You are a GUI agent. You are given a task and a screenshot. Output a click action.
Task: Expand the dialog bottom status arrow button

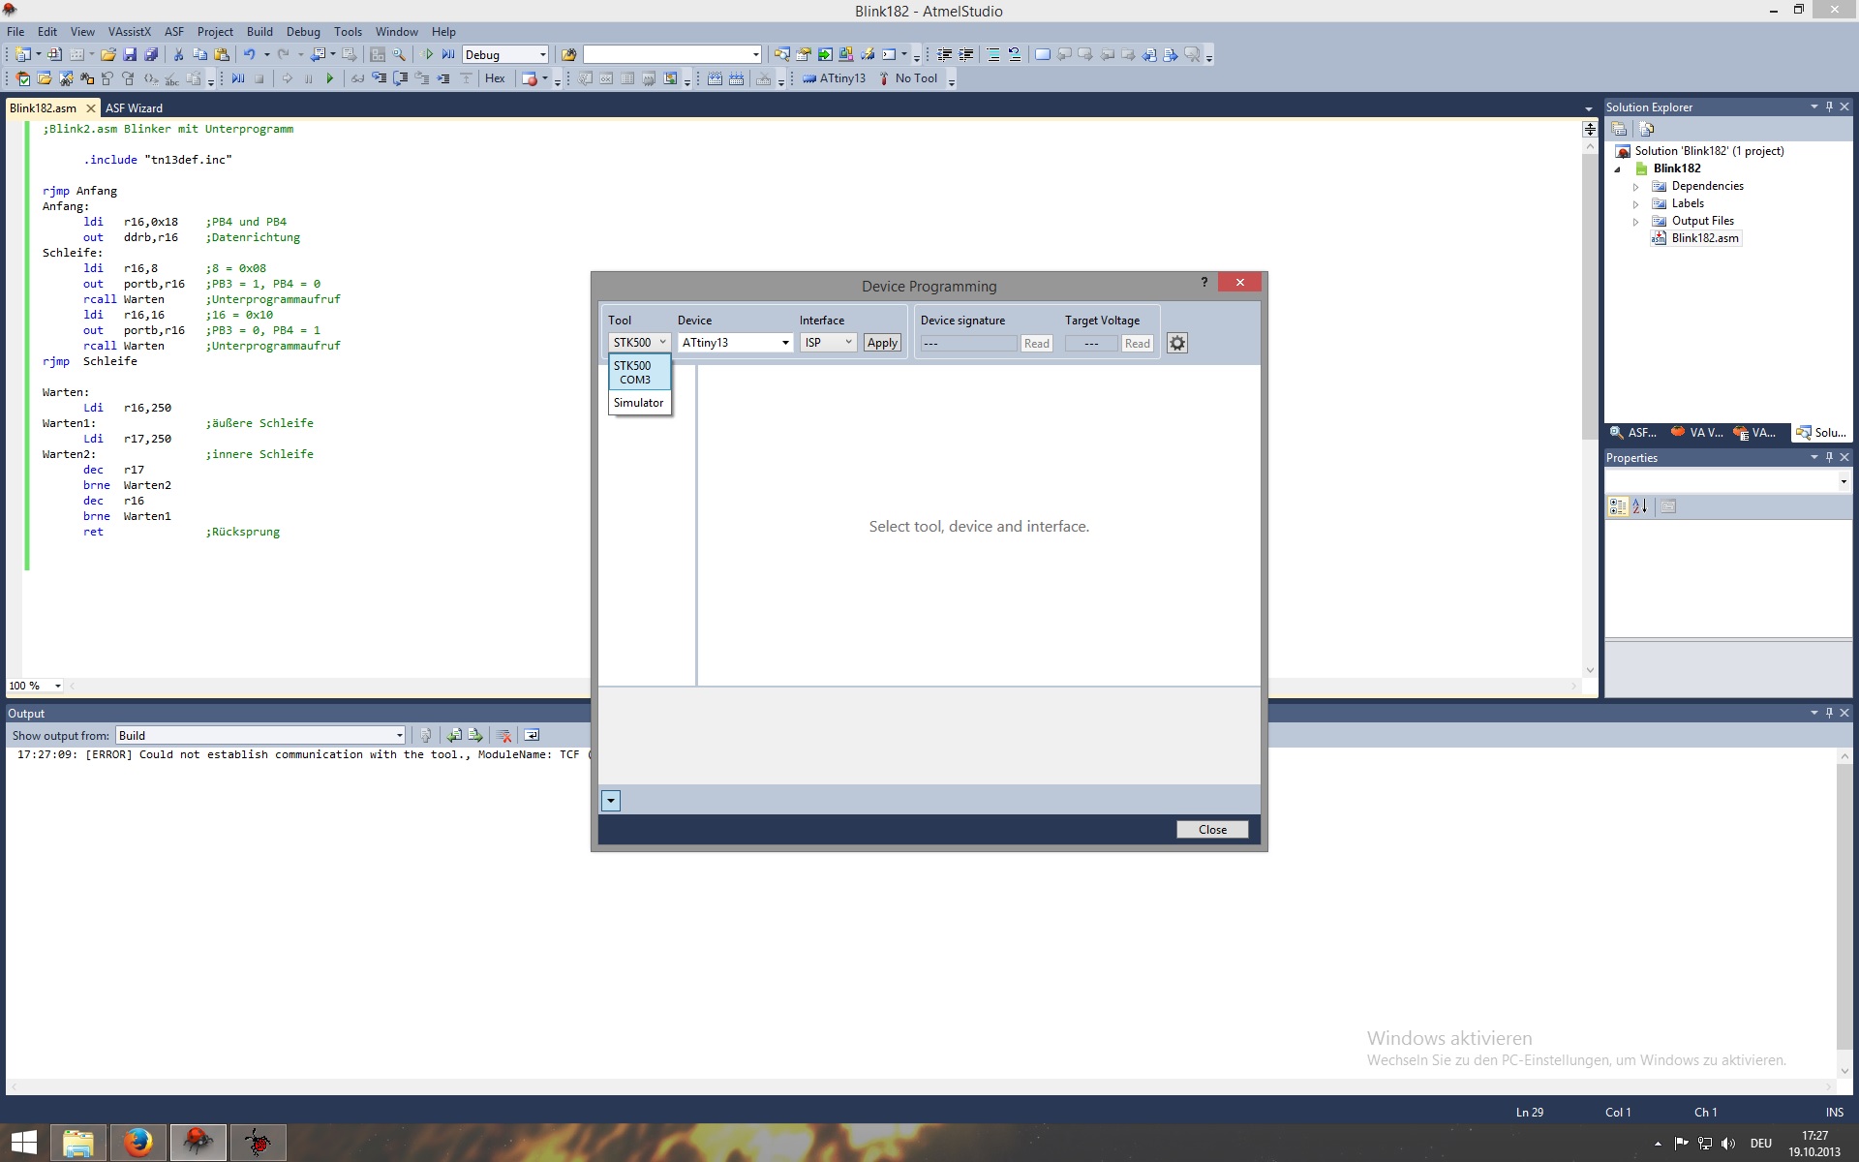[x=611, y=801]
